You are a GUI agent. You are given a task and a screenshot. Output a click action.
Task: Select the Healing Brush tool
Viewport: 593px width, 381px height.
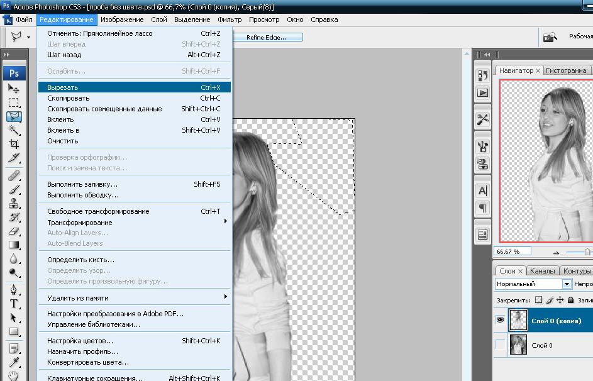tap(14, 175)
